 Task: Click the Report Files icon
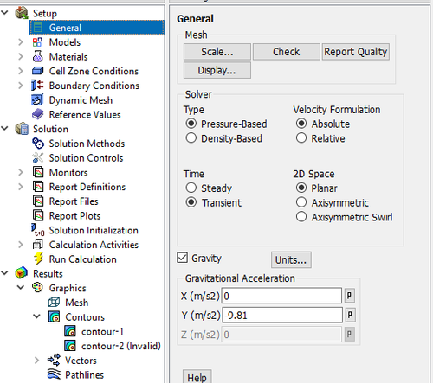pyautogui.click(x=38, y=201)
